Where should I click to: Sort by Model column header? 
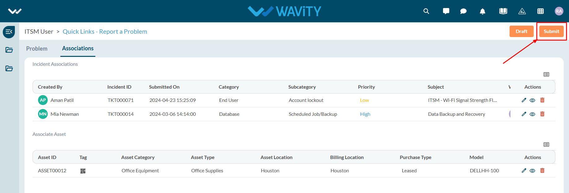click(x=476, y=157)
